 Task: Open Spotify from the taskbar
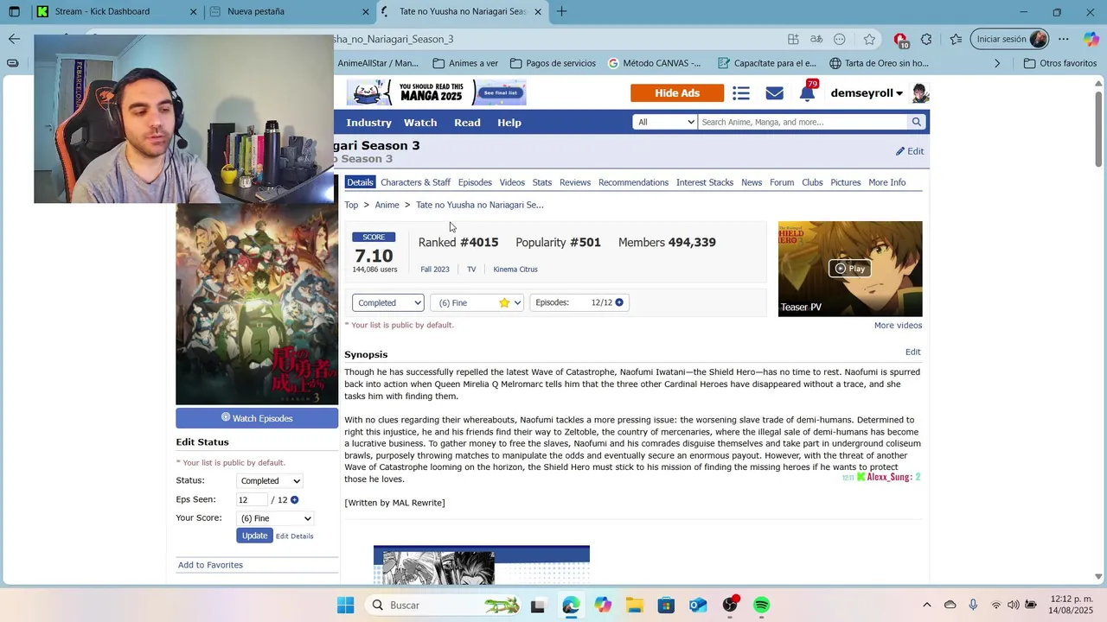click(x=761, y=605)
